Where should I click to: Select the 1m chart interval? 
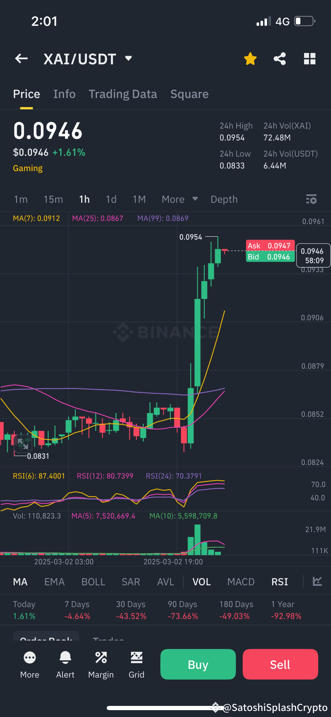pyautogui.click(x=21, y=199)
